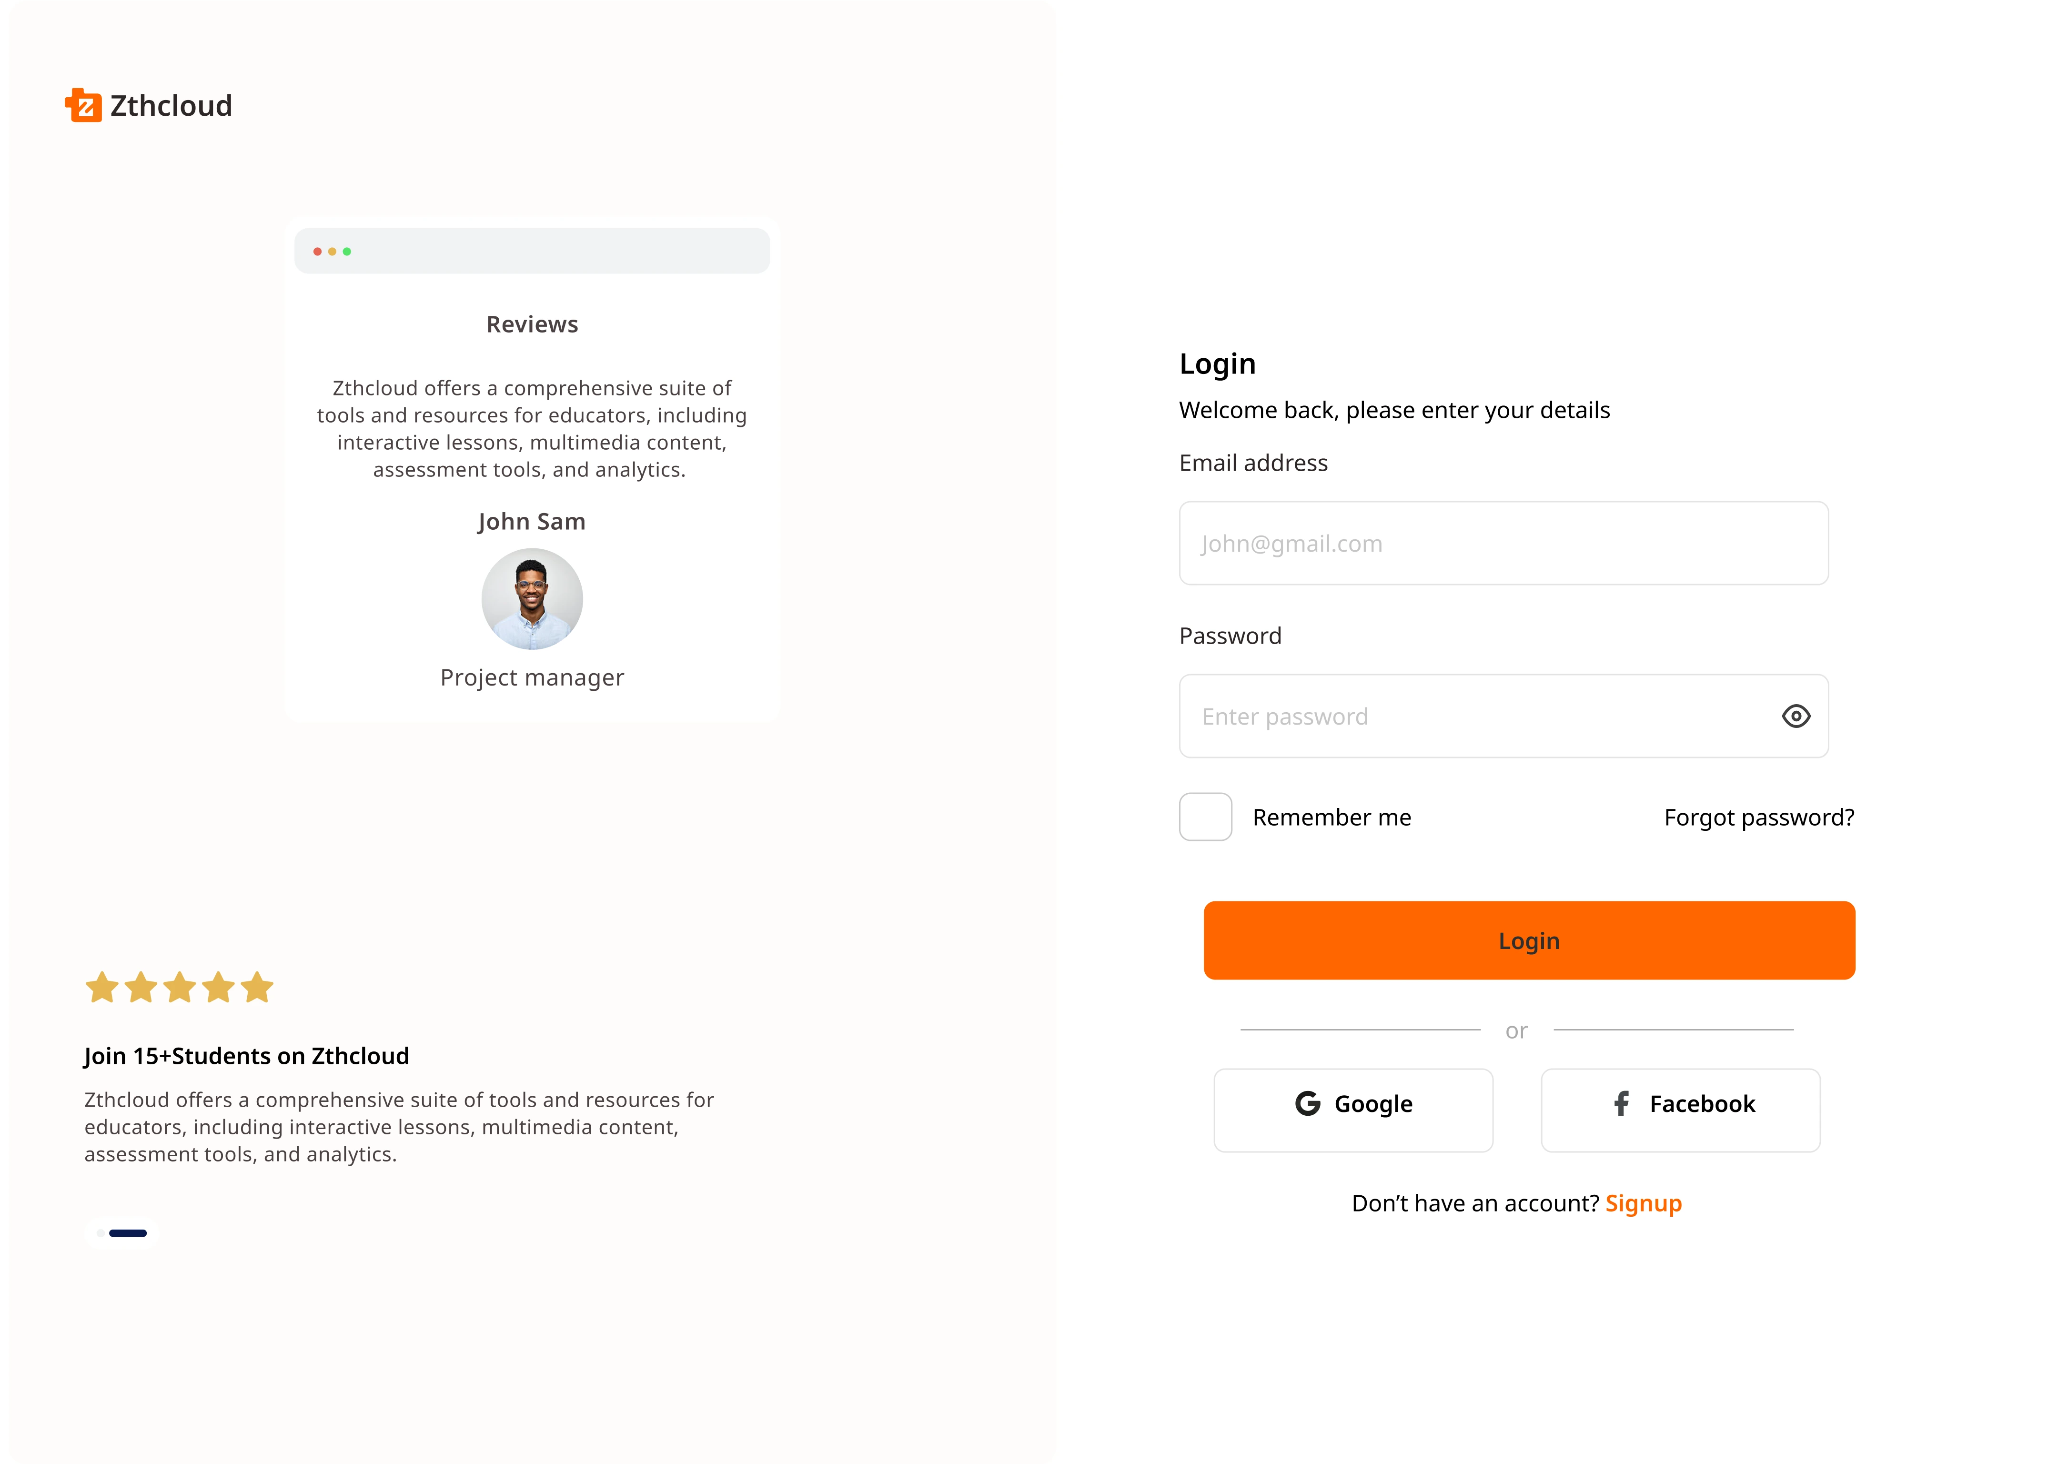Click the Zthcloud brand name text
This screenshot has height=1464, width=2058.
pyautogui.click(x=171, y=105)
